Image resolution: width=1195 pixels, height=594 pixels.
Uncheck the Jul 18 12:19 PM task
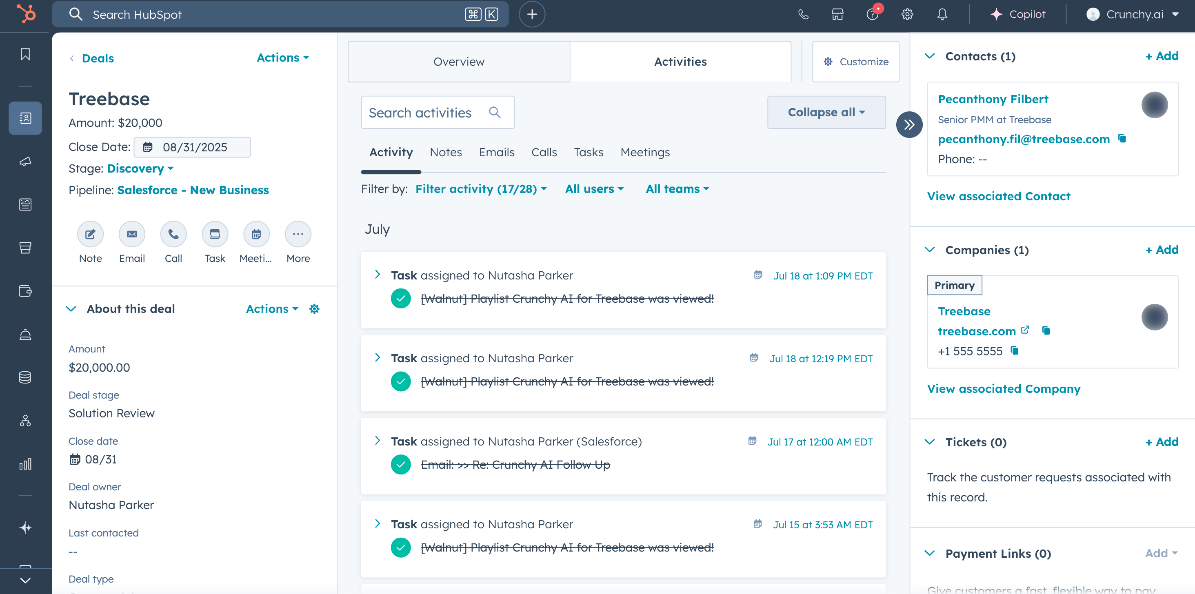point(401,381)
